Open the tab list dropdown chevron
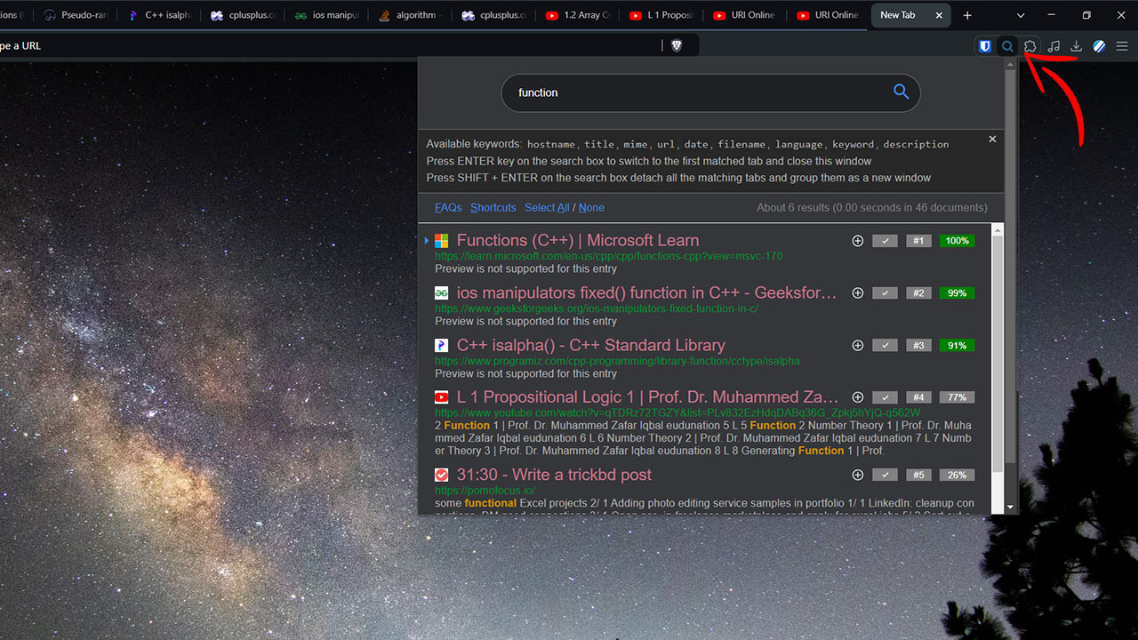This screenshot has width=1138, height=640. [x=1021, y=15]
